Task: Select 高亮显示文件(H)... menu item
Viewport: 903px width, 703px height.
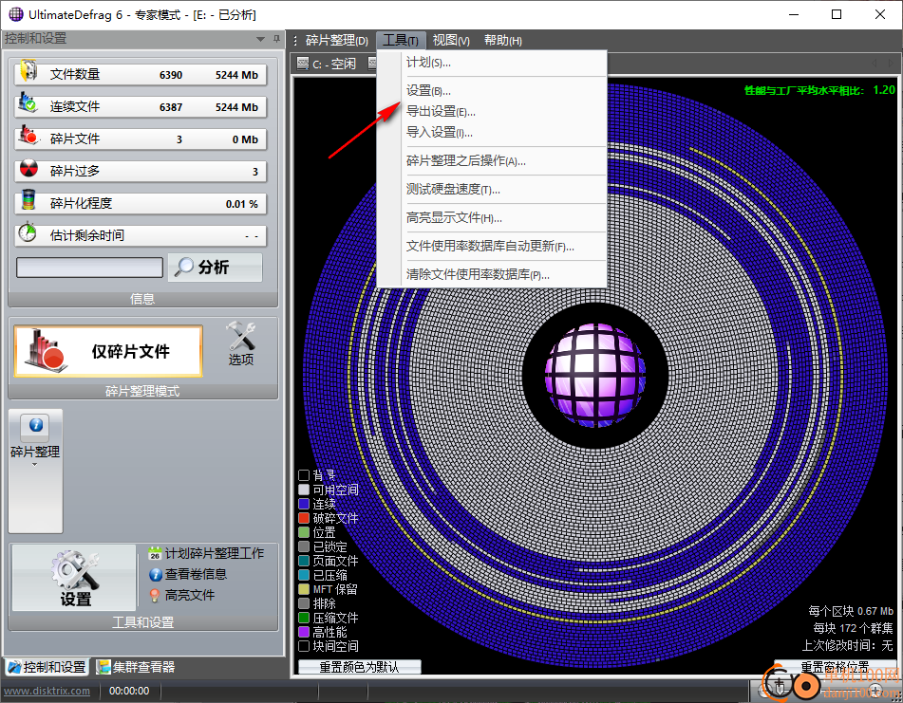Action: pyautogui.click(x=492, y=218)
